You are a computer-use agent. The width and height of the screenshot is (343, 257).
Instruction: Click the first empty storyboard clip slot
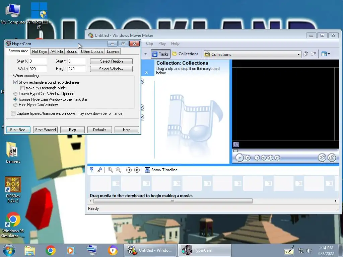[x=100, y=183]
